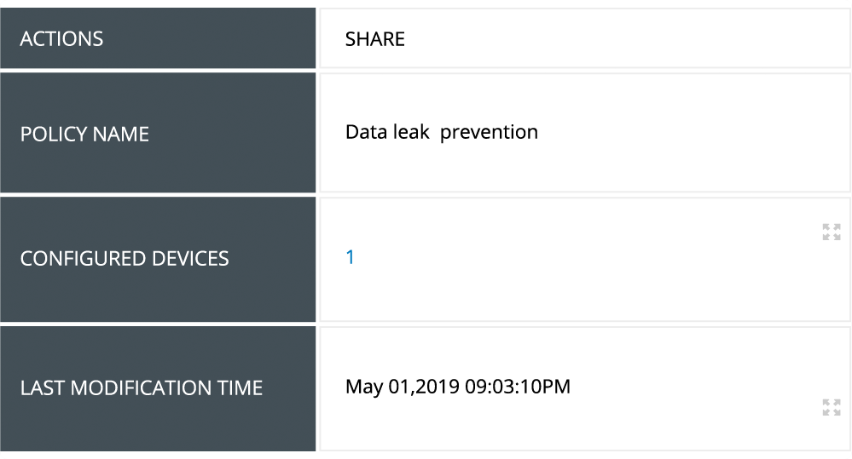Click the word prevention in policy name

pyautogui.click(x=489, y=133)
